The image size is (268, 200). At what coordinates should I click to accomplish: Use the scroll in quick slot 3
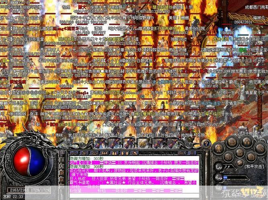coord(129,143)
